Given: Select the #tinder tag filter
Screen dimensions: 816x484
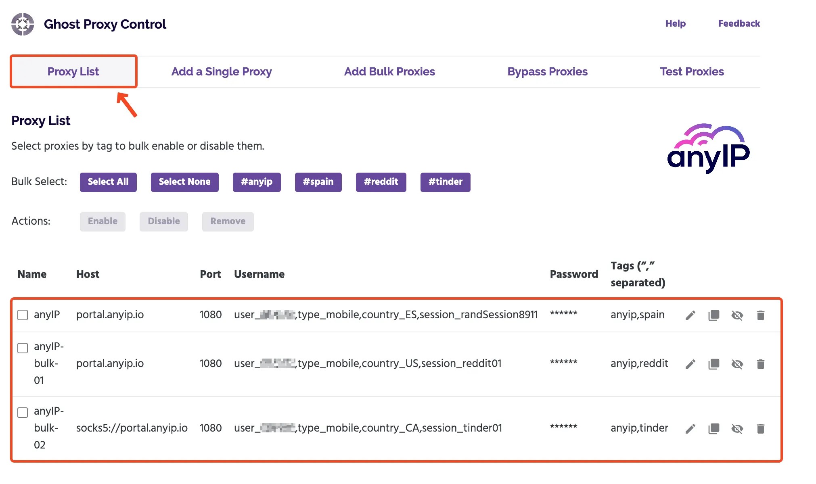Looking at the screenshot, I should pos(445,182).
